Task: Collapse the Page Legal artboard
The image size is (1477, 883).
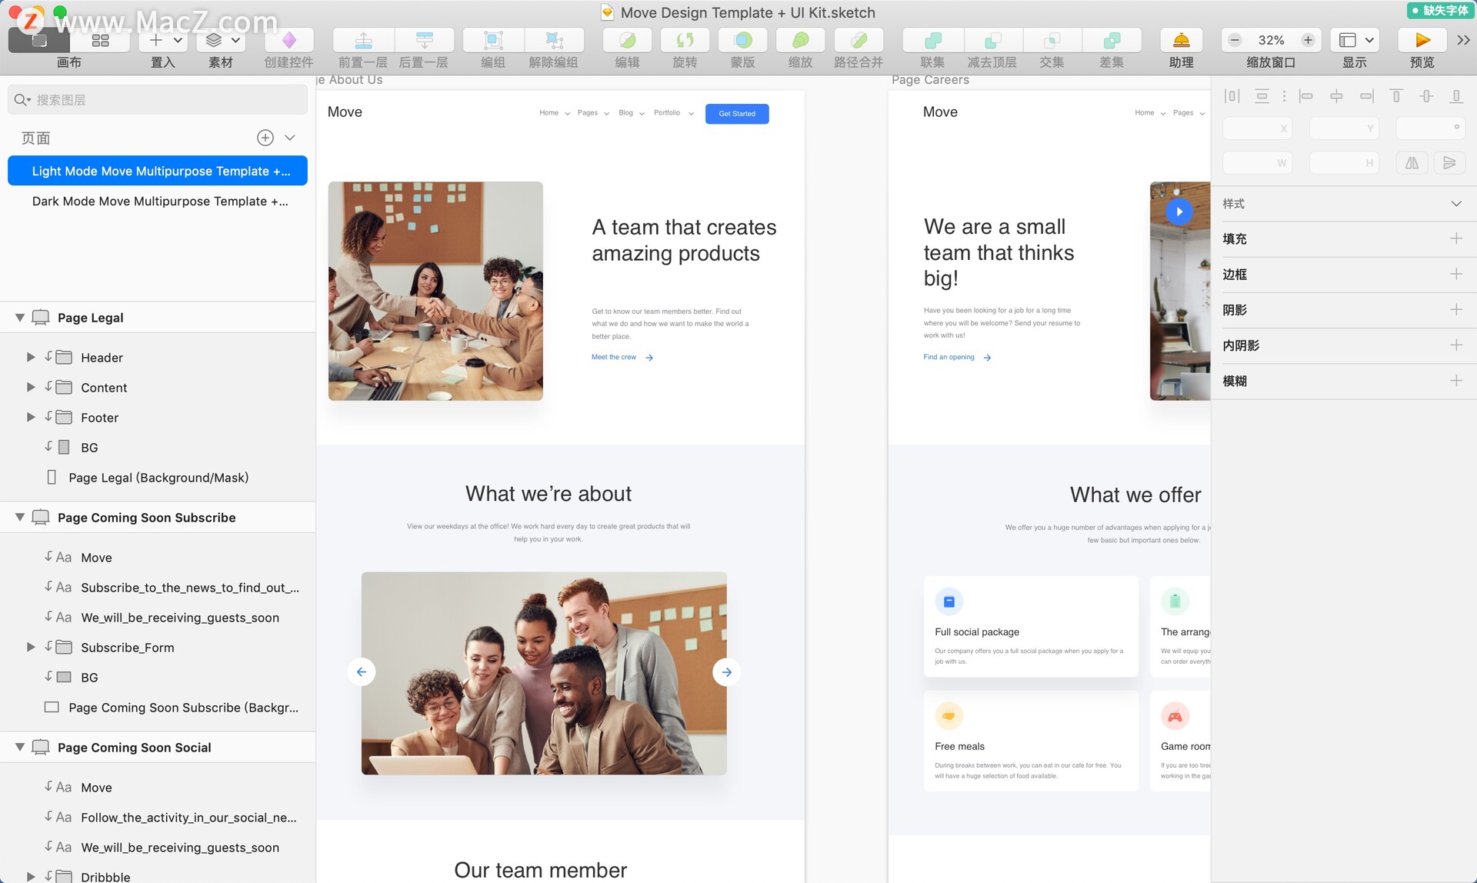Action: coord(20,318)
